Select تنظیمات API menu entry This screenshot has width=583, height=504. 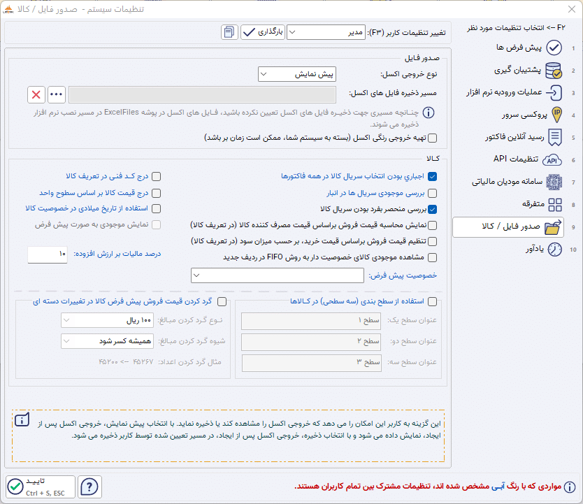[516, 159]
